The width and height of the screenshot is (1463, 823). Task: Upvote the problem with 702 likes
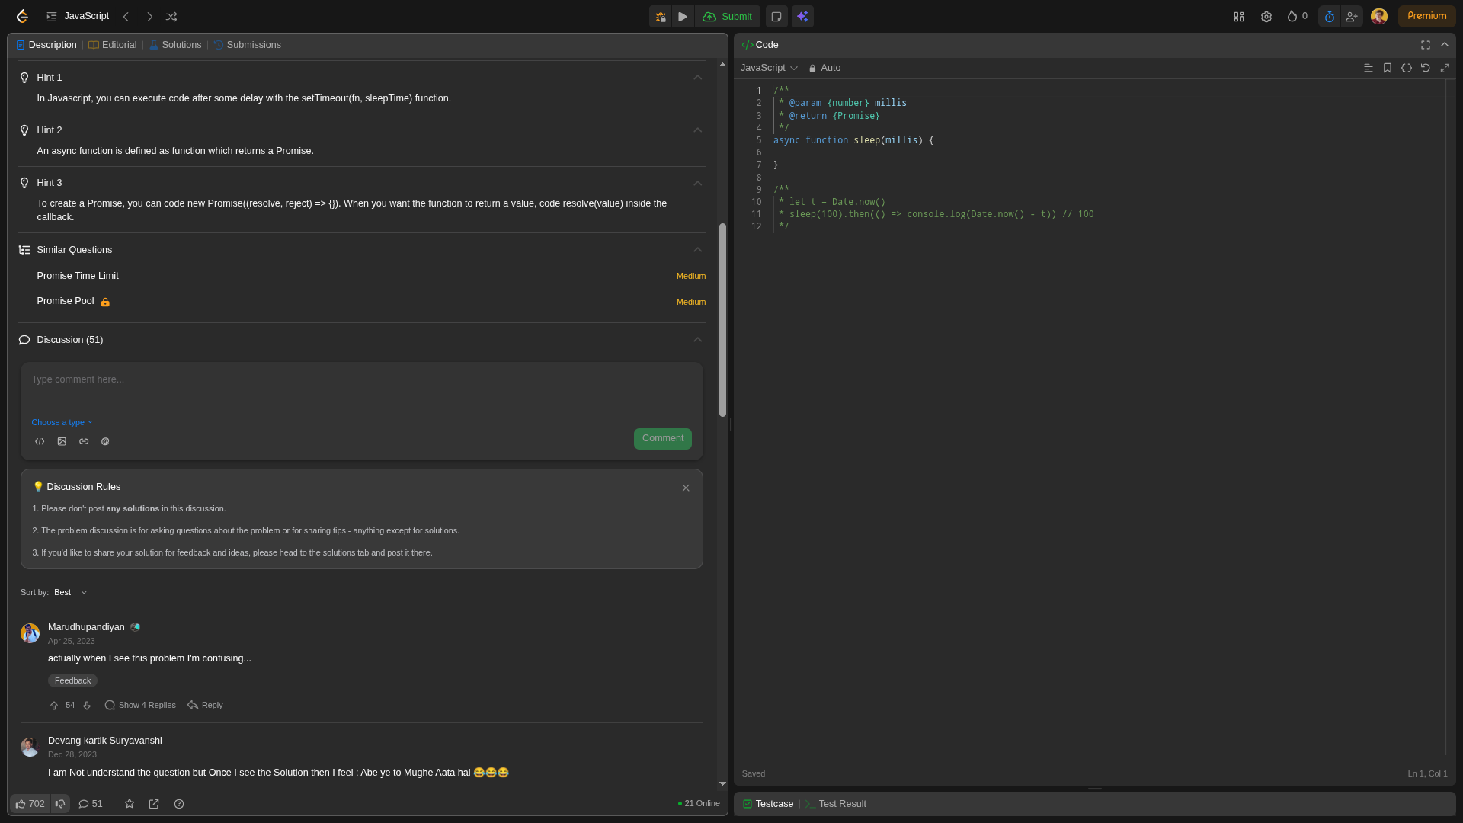[30, 804]
